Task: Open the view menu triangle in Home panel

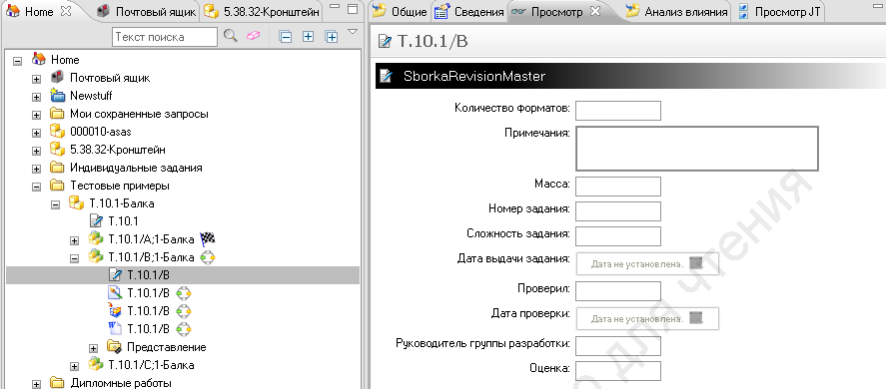Action: coord(353,32)
